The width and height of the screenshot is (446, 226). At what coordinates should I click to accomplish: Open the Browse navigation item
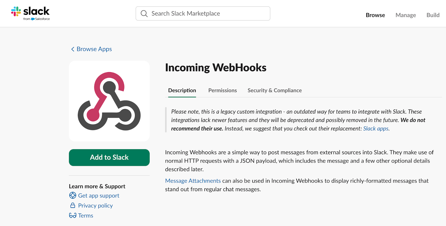(x=375, y=15)
